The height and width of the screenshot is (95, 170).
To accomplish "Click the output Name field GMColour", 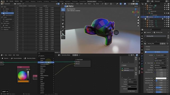I will [x=132, y=82].
